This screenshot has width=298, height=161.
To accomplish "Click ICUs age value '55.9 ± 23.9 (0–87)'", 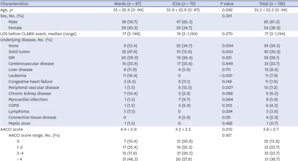I will pos(183,10).
